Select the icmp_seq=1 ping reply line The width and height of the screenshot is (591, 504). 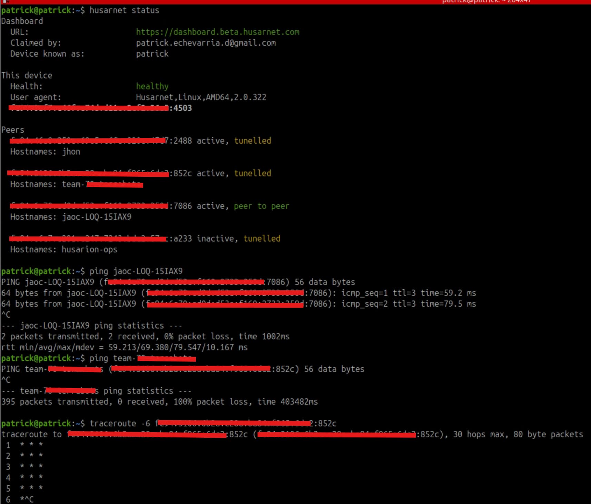[x=239, y=293]
